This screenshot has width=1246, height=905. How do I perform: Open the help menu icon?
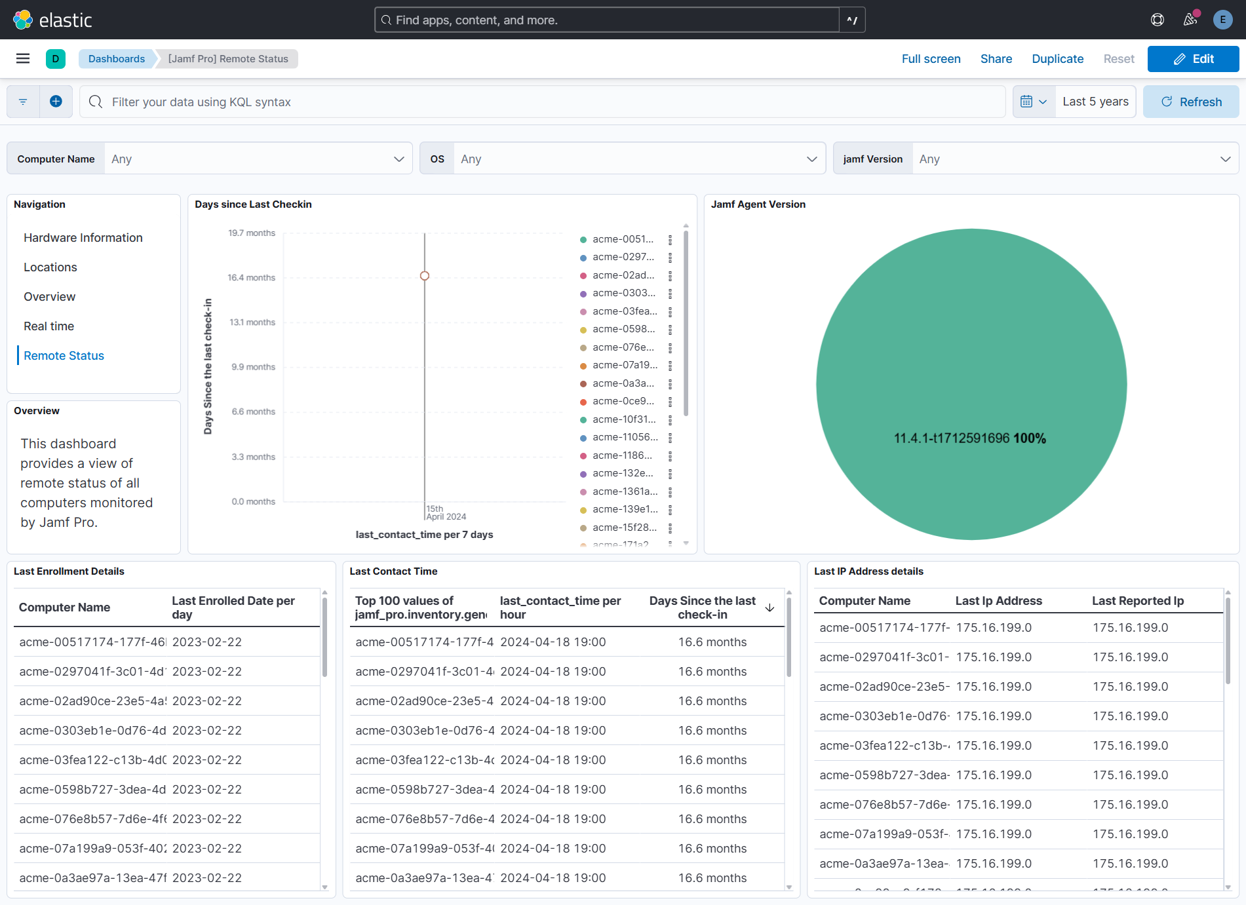click(x=1158, y=20)
